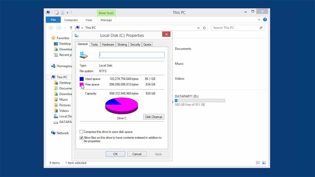The width and height of the screenshot is (315, 177).
Task: Enable Compress this drive checkbox
Action: pyautogui.click(x=81, y=132)
